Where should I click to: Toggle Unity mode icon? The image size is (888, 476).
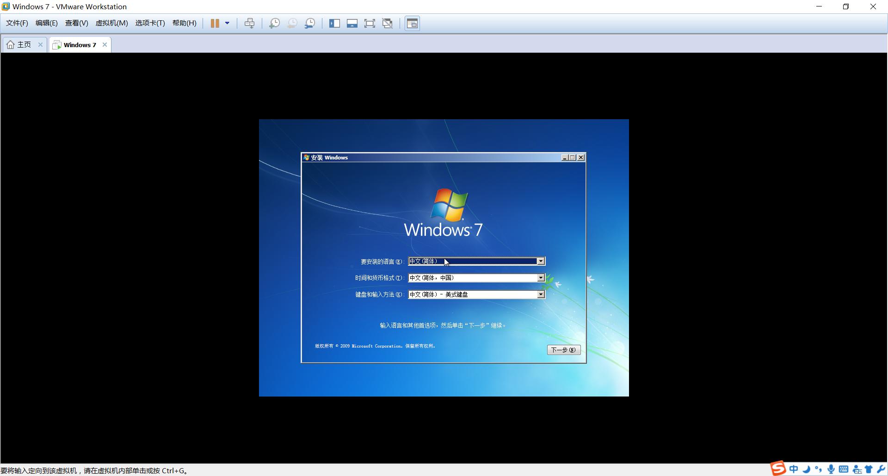[x=388, y=23]
